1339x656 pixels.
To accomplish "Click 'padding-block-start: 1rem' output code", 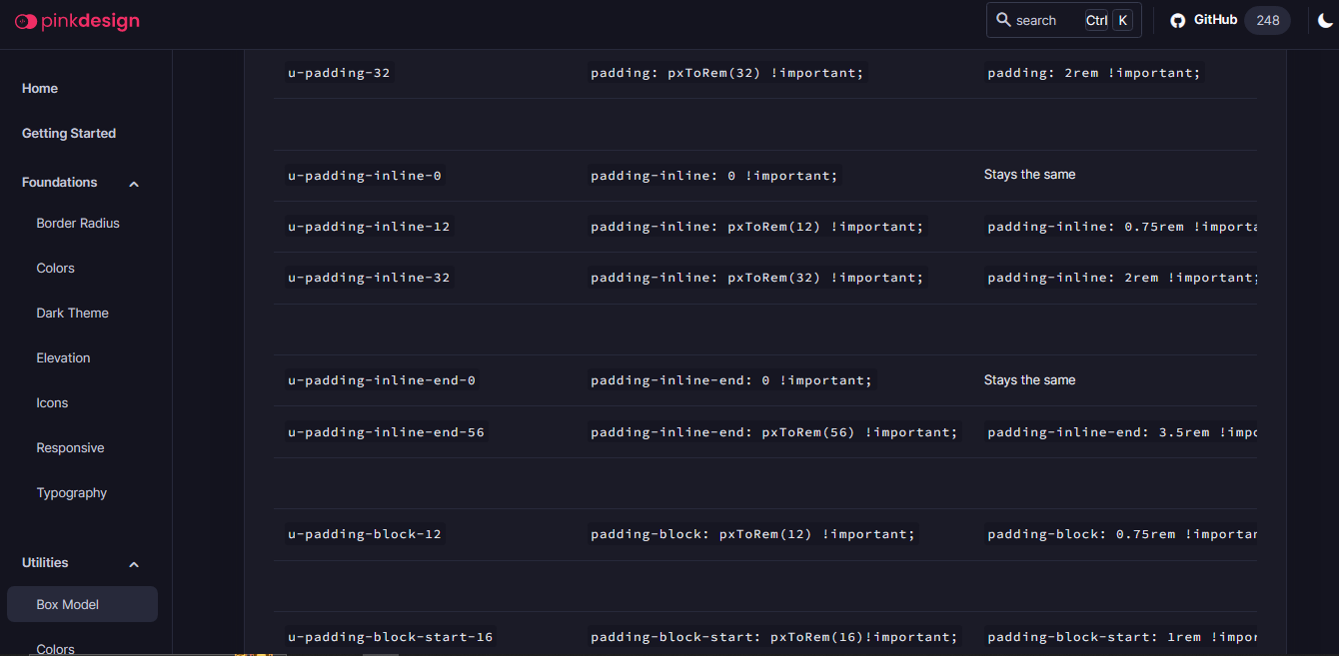I will [1120, 637].
